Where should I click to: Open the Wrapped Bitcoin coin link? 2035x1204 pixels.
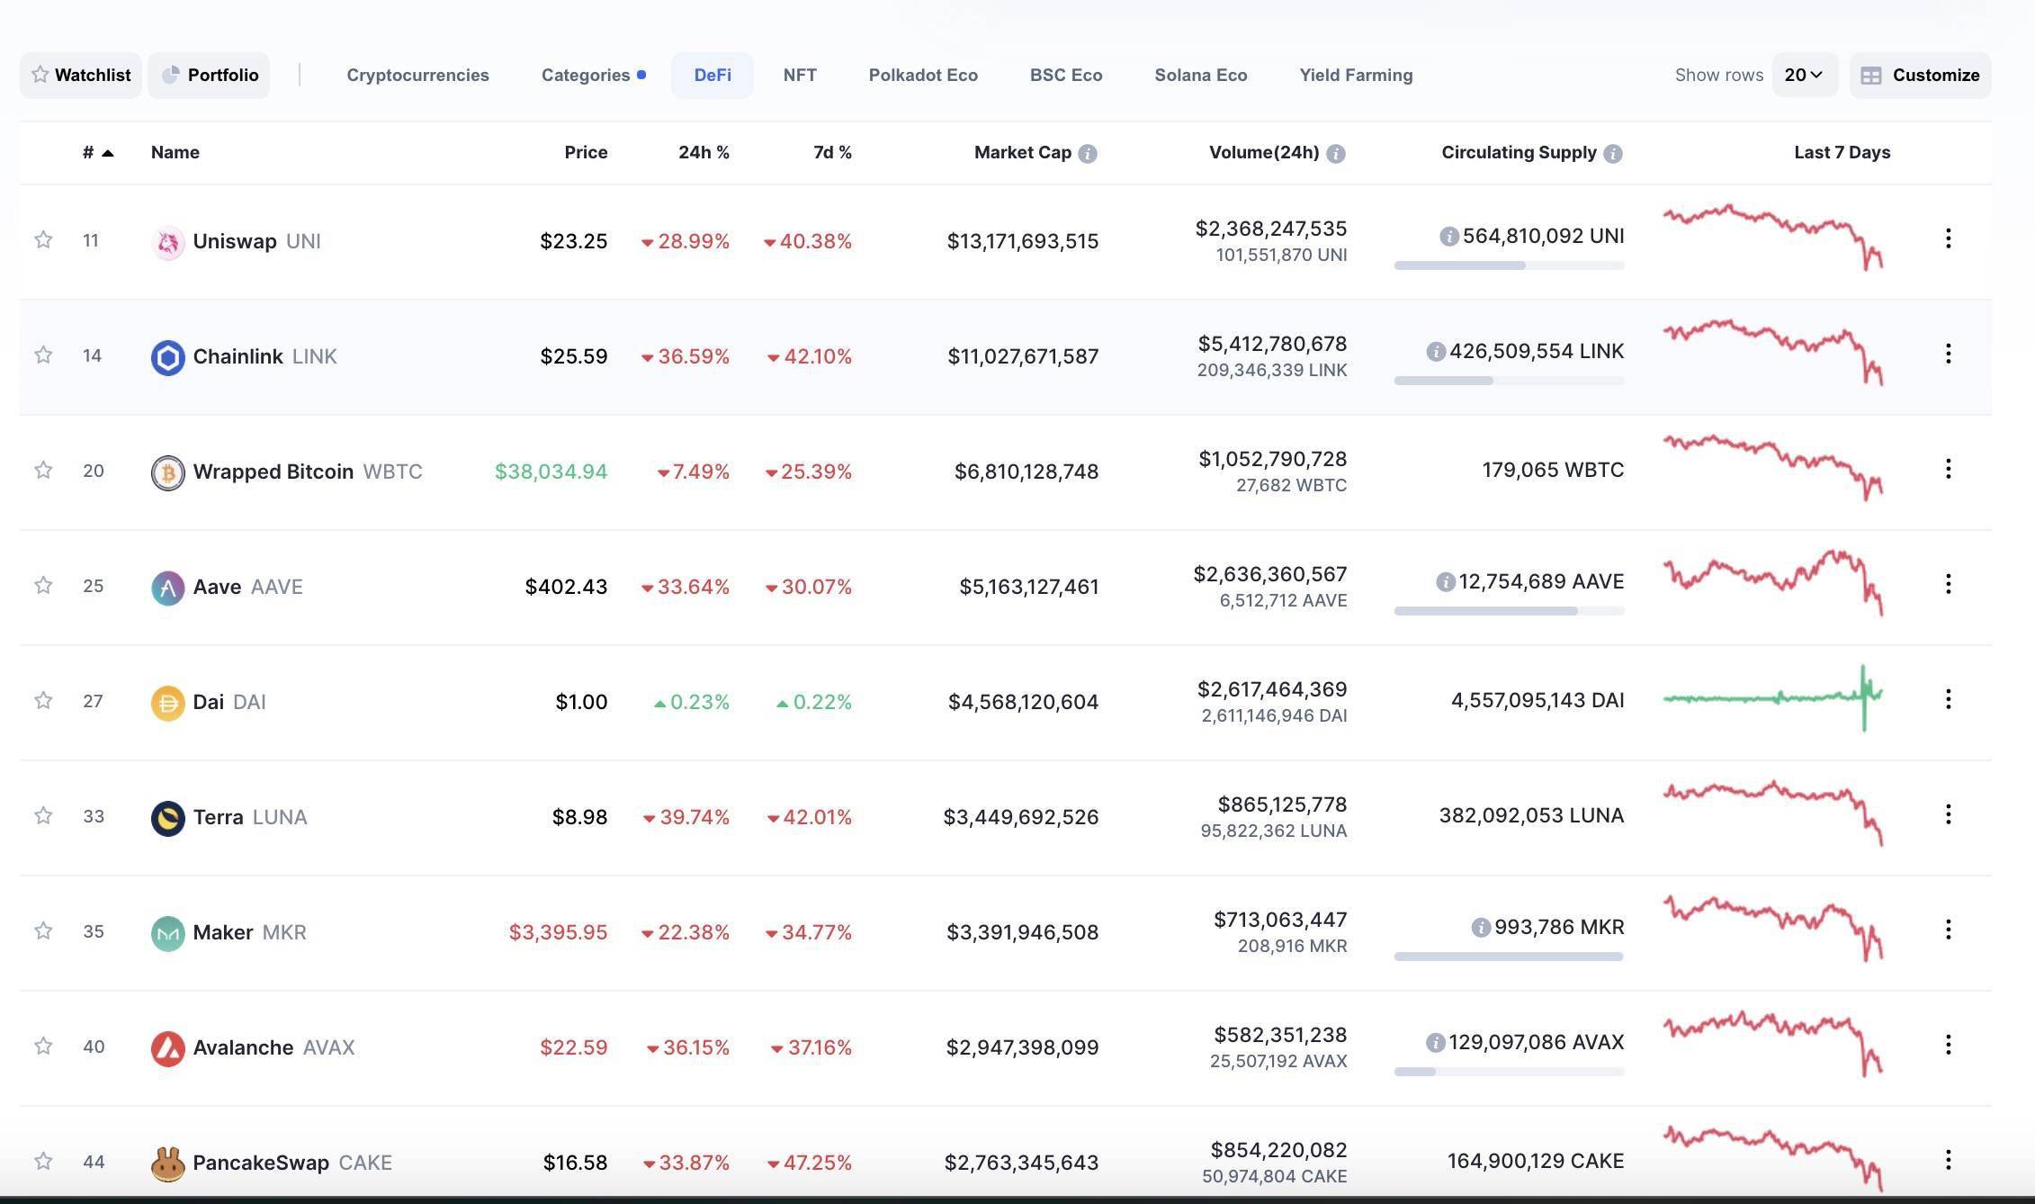tap(273, 472)
